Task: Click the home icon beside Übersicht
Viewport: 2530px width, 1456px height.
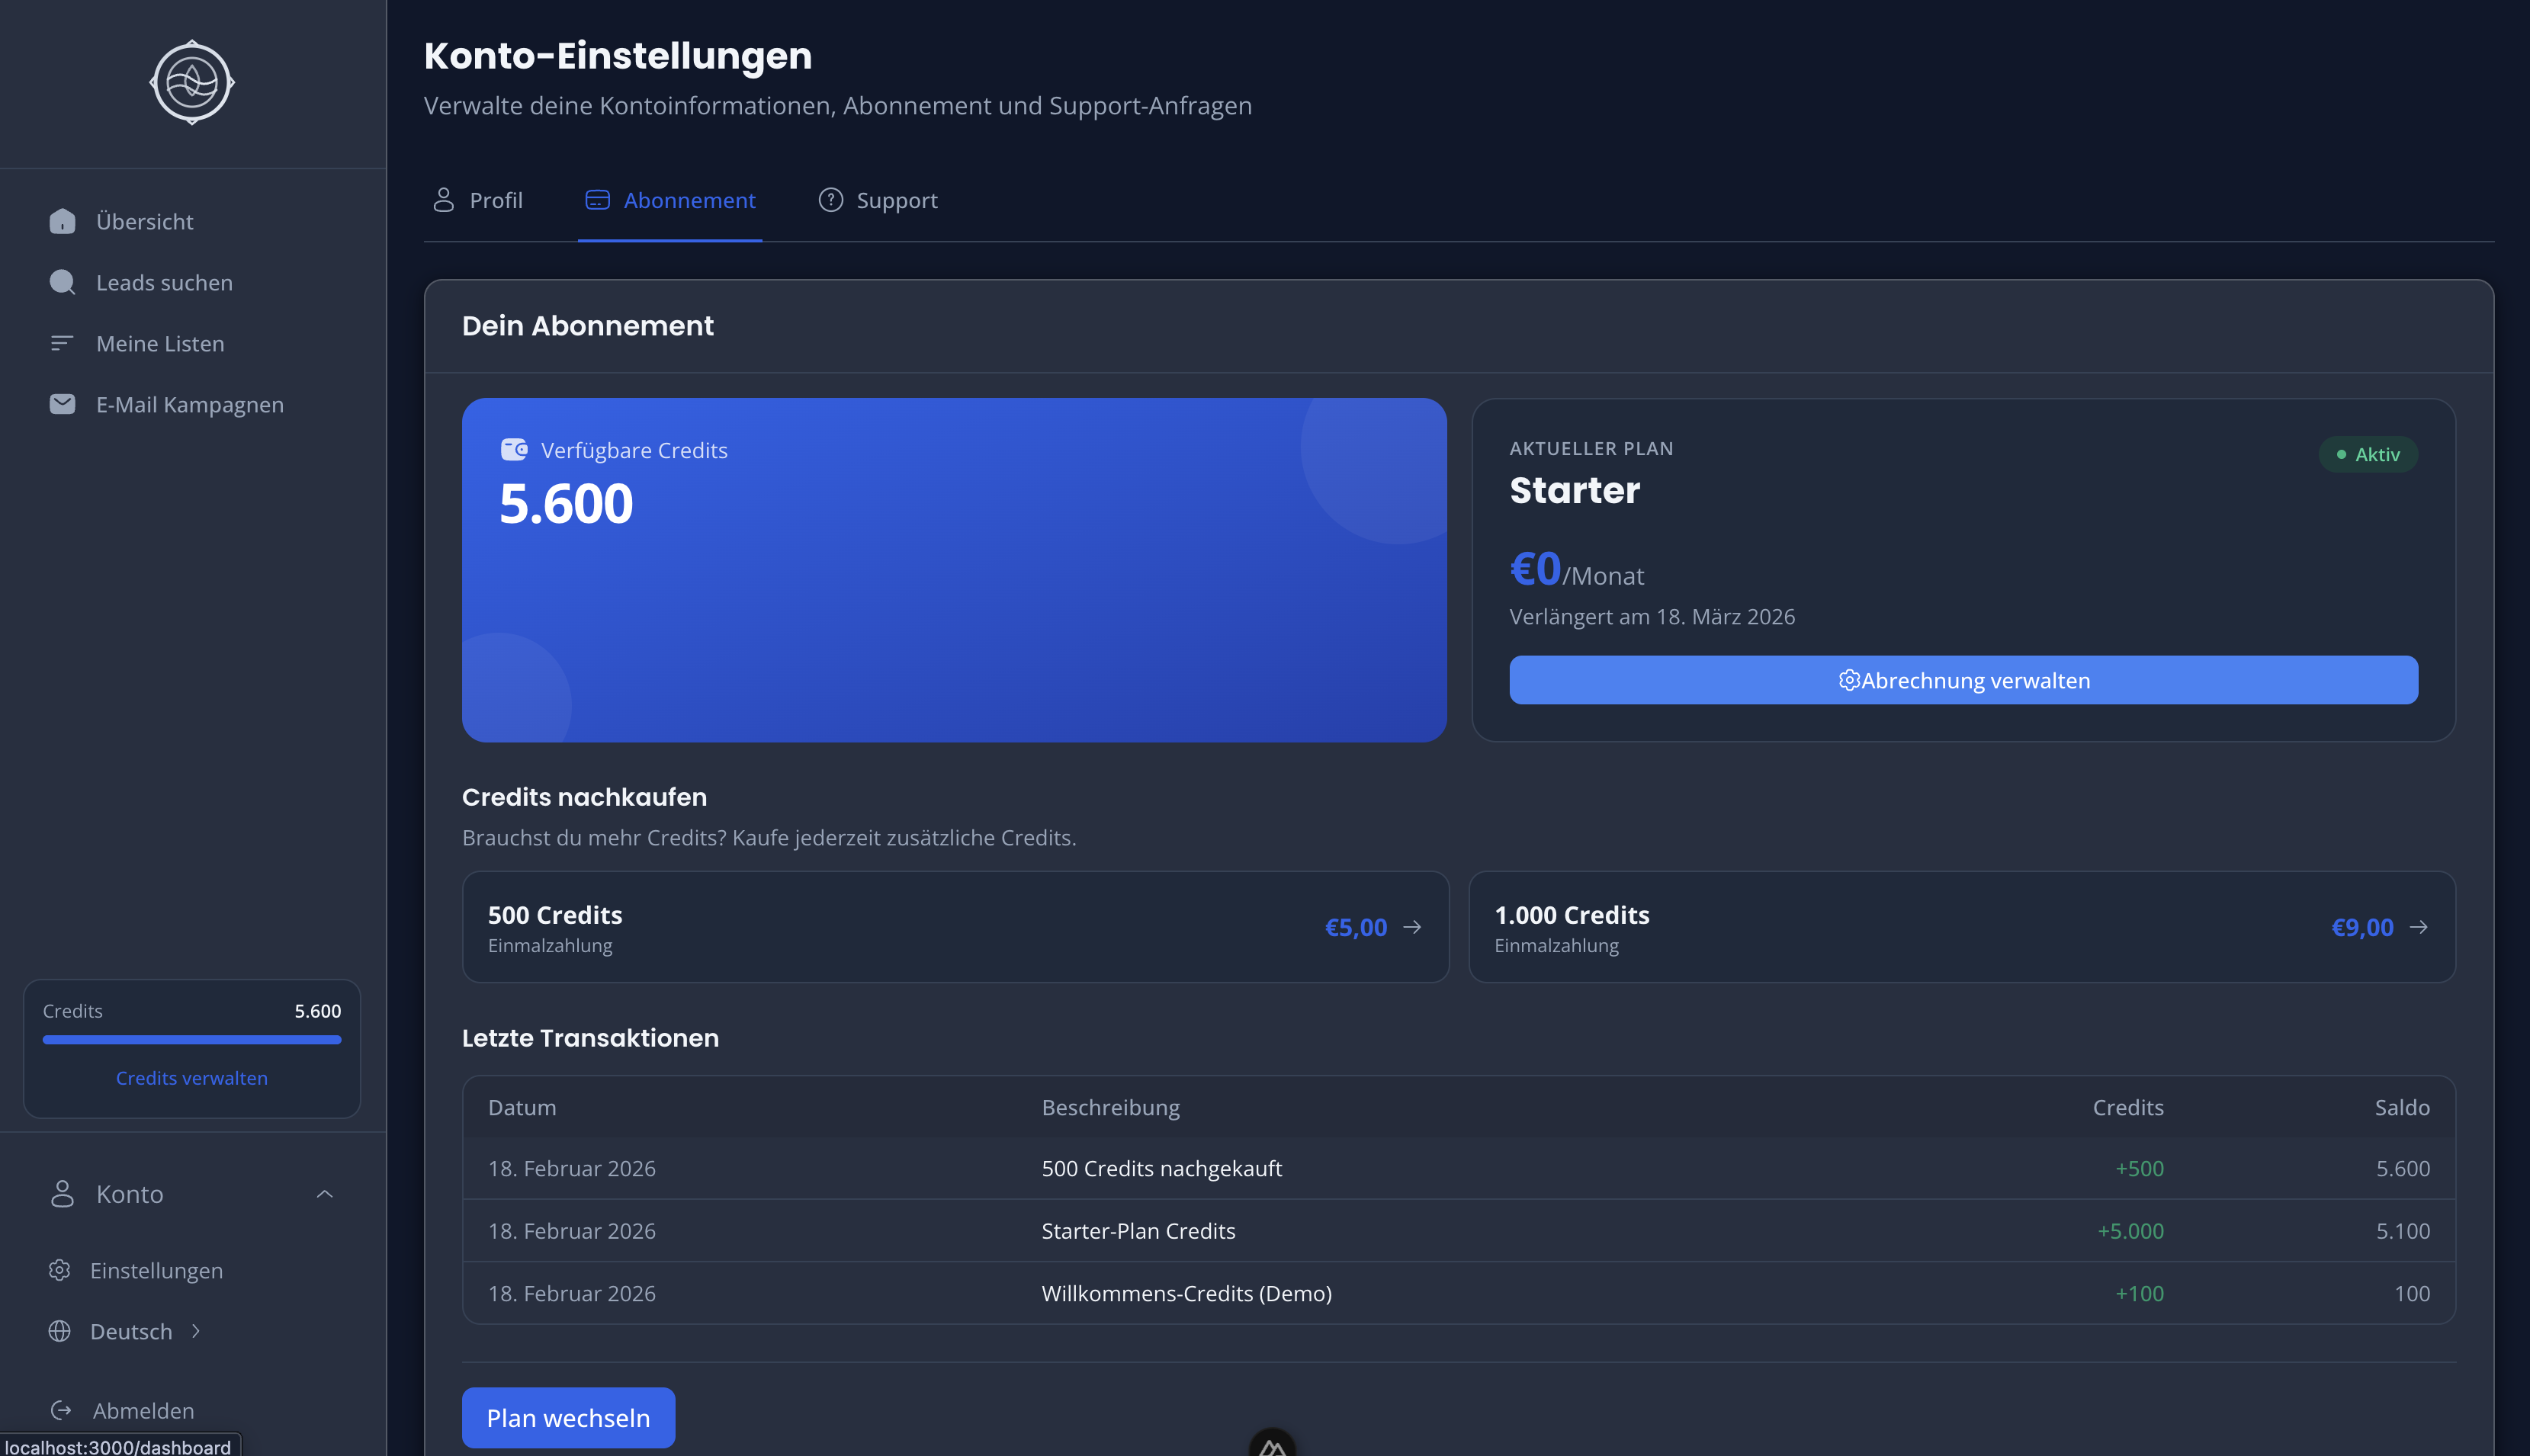Action: pos(62,221)
